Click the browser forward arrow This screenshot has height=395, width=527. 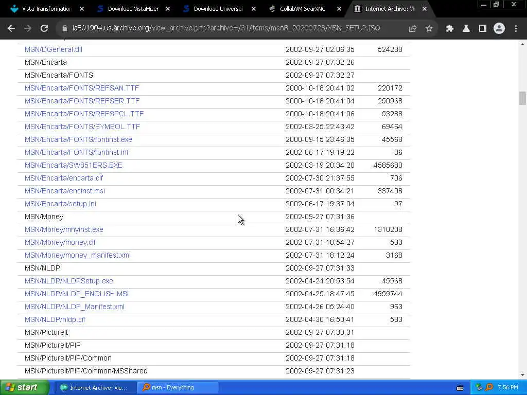(28, 29)
